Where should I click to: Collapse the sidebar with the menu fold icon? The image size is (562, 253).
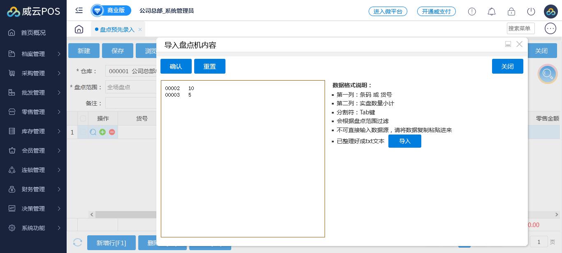pos(79,11)
